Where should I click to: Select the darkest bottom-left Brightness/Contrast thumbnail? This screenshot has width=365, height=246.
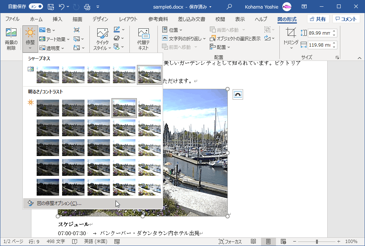(48, 187)
